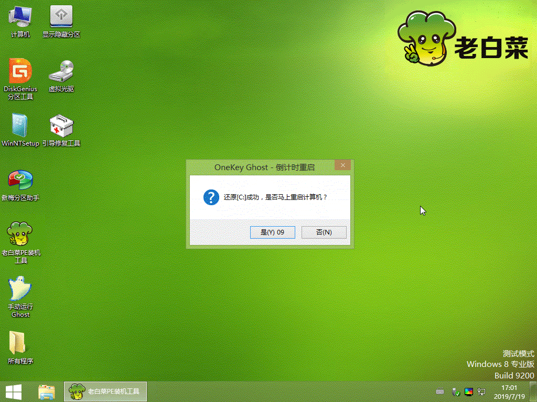Open the network tray icon
Screen dimensions: 537x402
[481, 392]
